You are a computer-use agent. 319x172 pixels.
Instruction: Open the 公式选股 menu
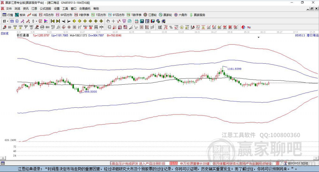[x=45, y=8]
